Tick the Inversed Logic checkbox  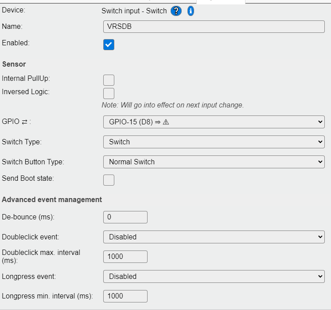point(109,93)
